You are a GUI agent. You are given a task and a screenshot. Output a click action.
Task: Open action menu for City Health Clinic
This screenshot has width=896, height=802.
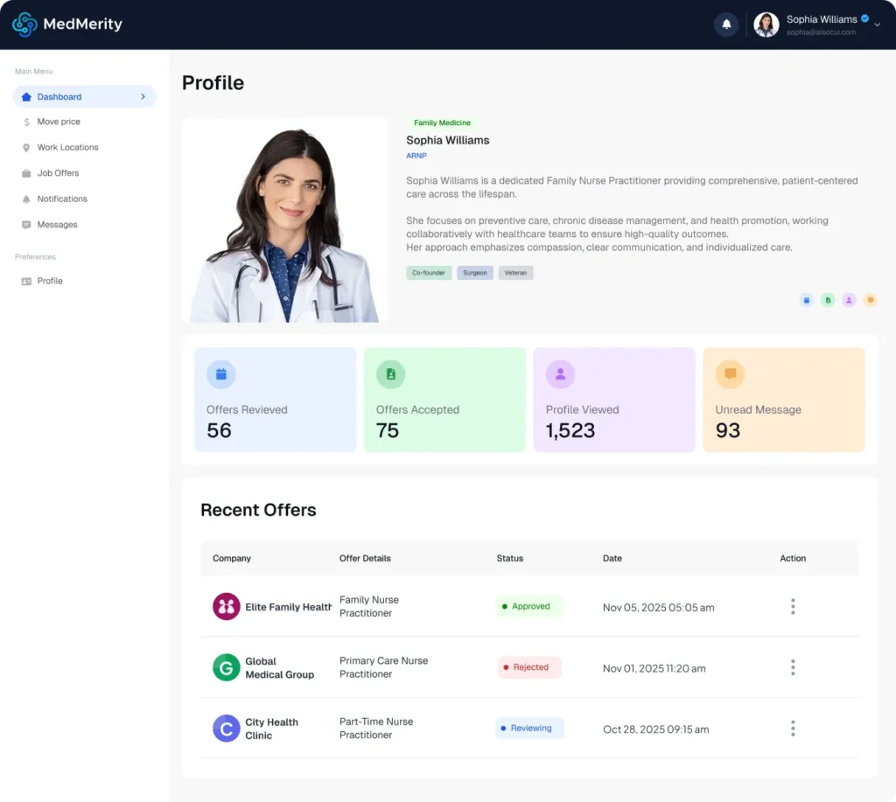tap(793, 729)
